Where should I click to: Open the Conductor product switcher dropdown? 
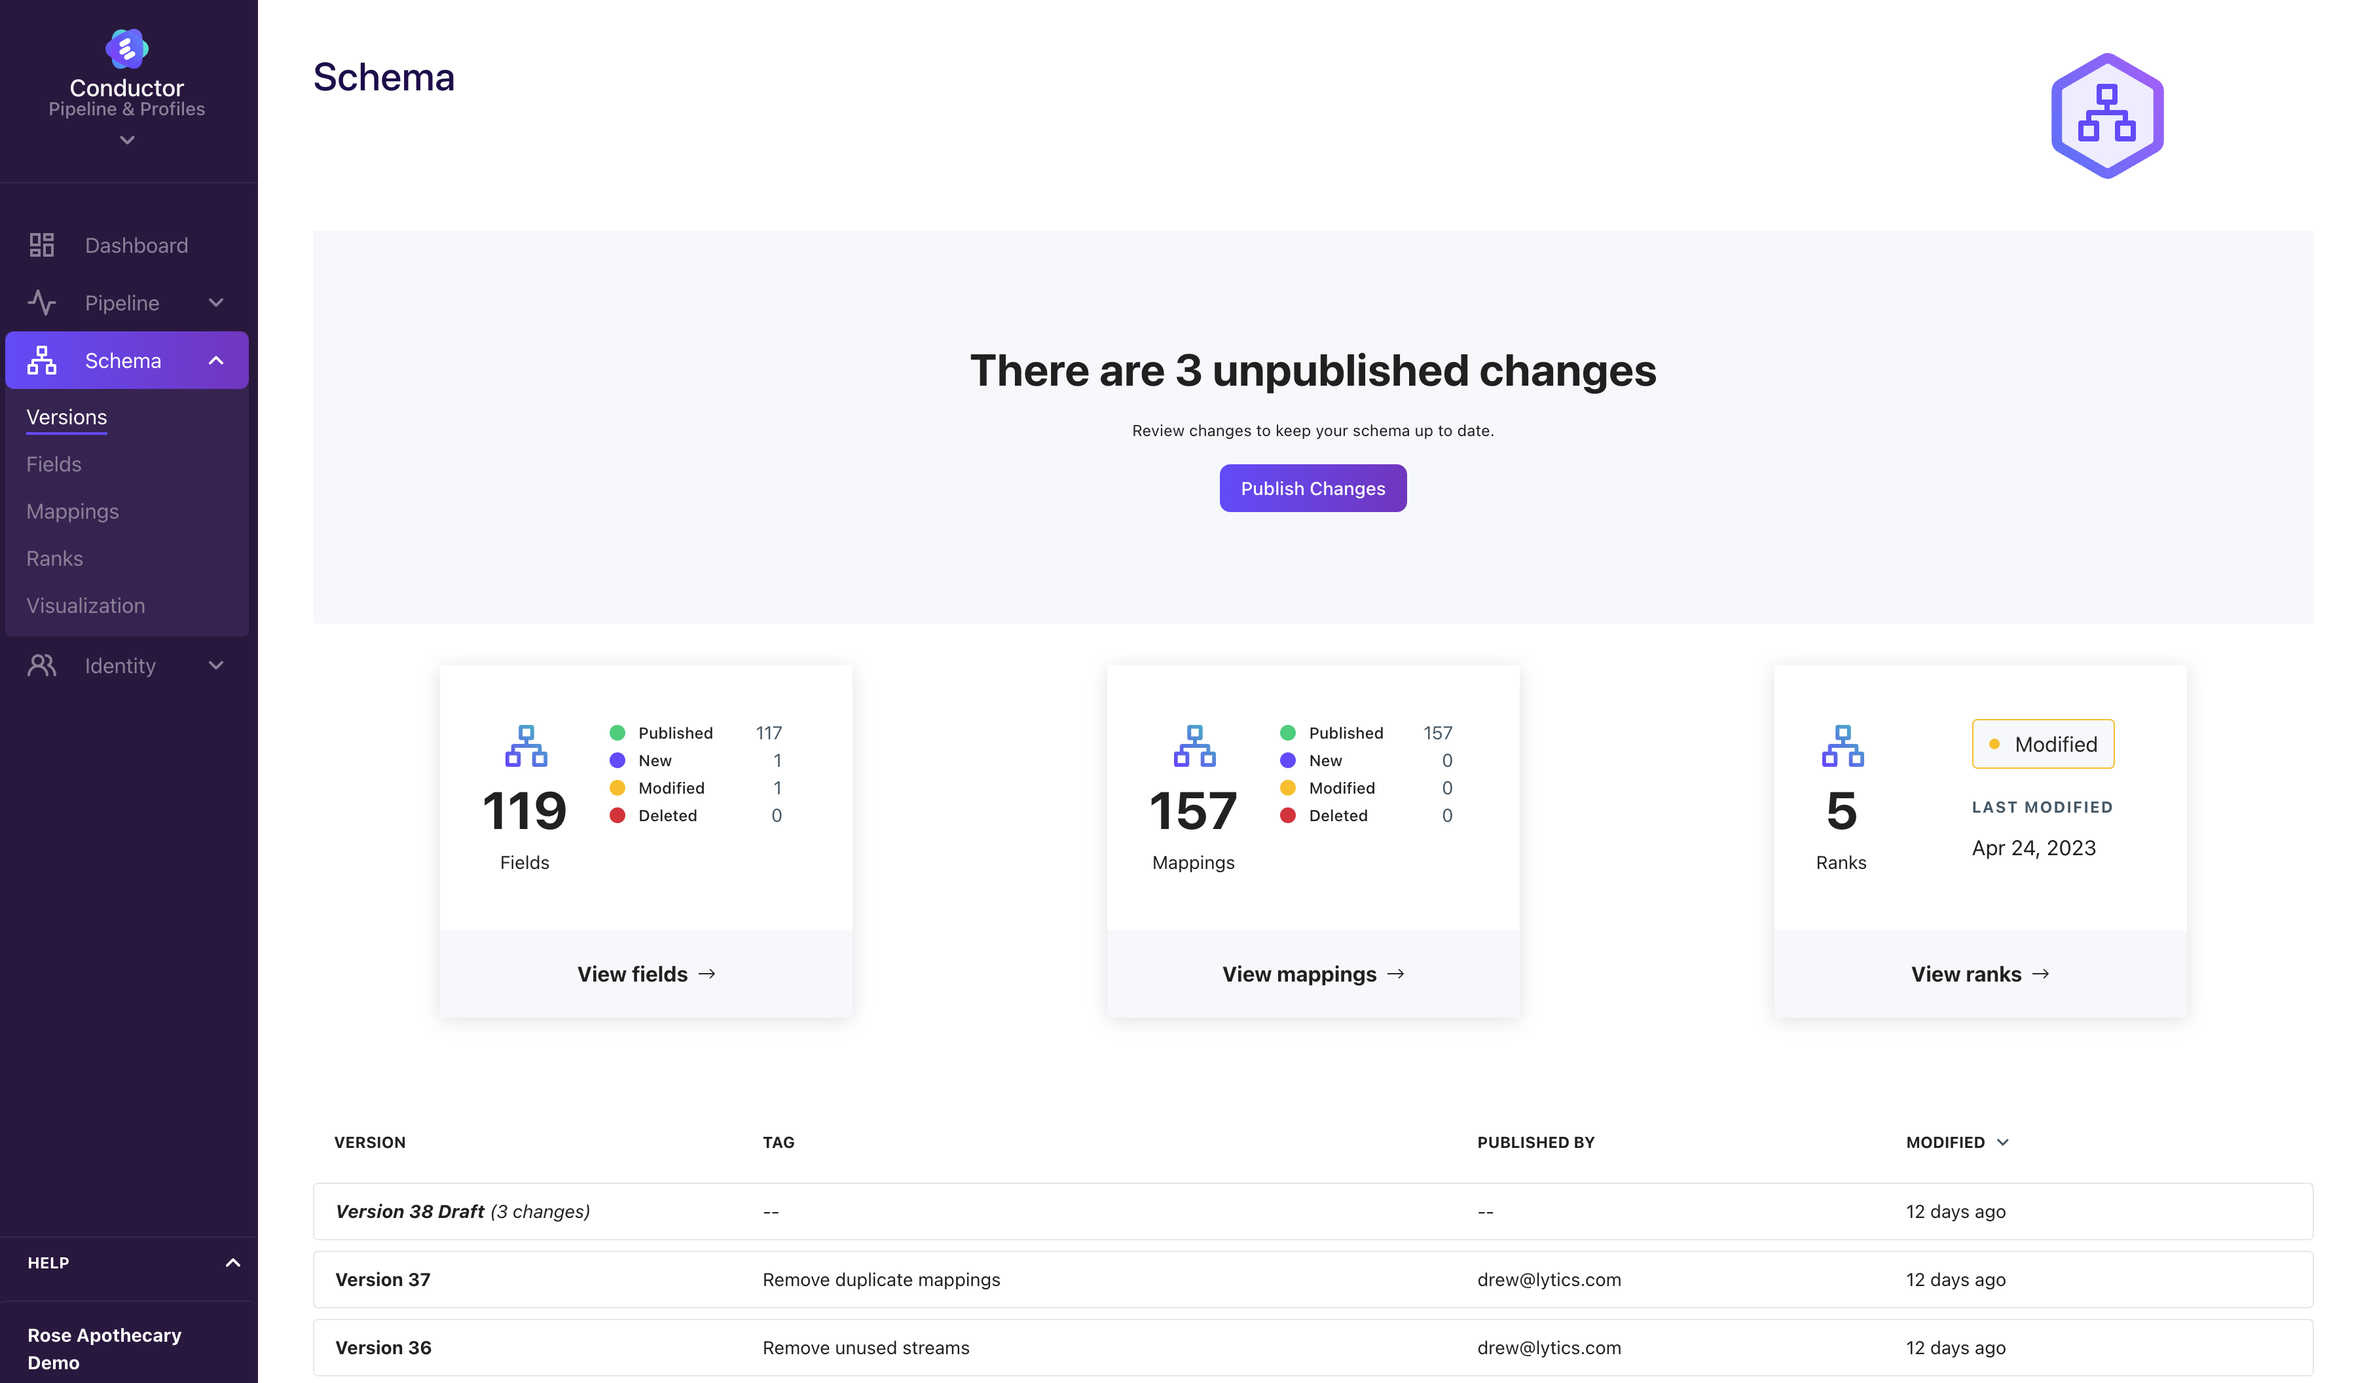[x=127, y=140]
